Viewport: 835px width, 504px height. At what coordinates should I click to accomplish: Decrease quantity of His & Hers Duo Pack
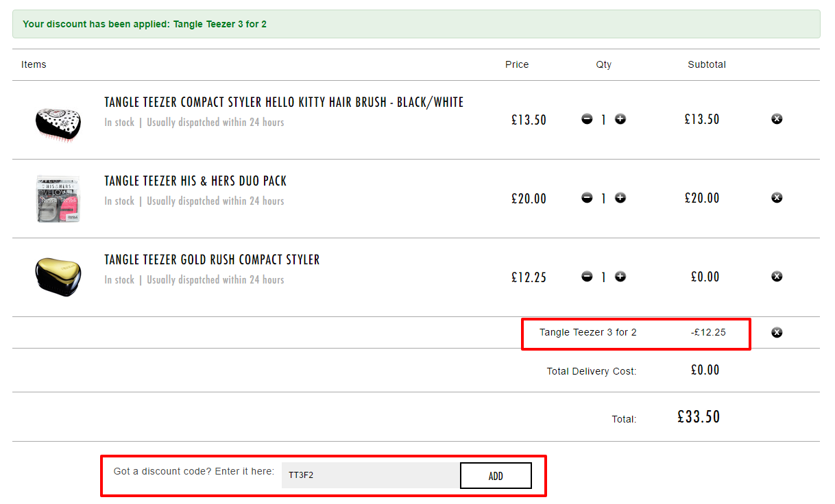pos(587,198)
